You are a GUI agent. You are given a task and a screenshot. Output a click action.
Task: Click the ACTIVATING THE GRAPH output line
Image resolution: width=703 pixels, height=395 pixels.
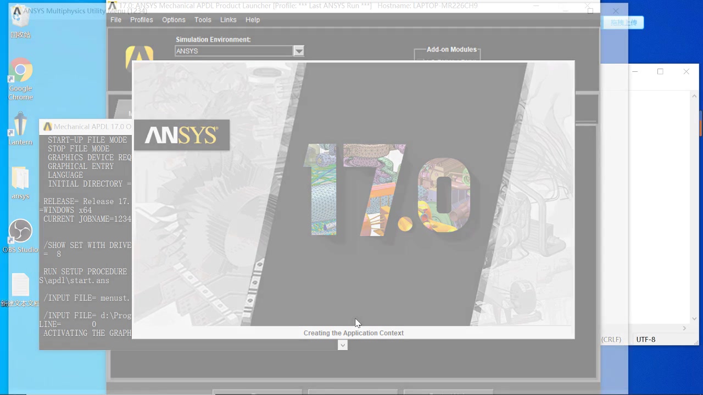(x=87, y=333)
